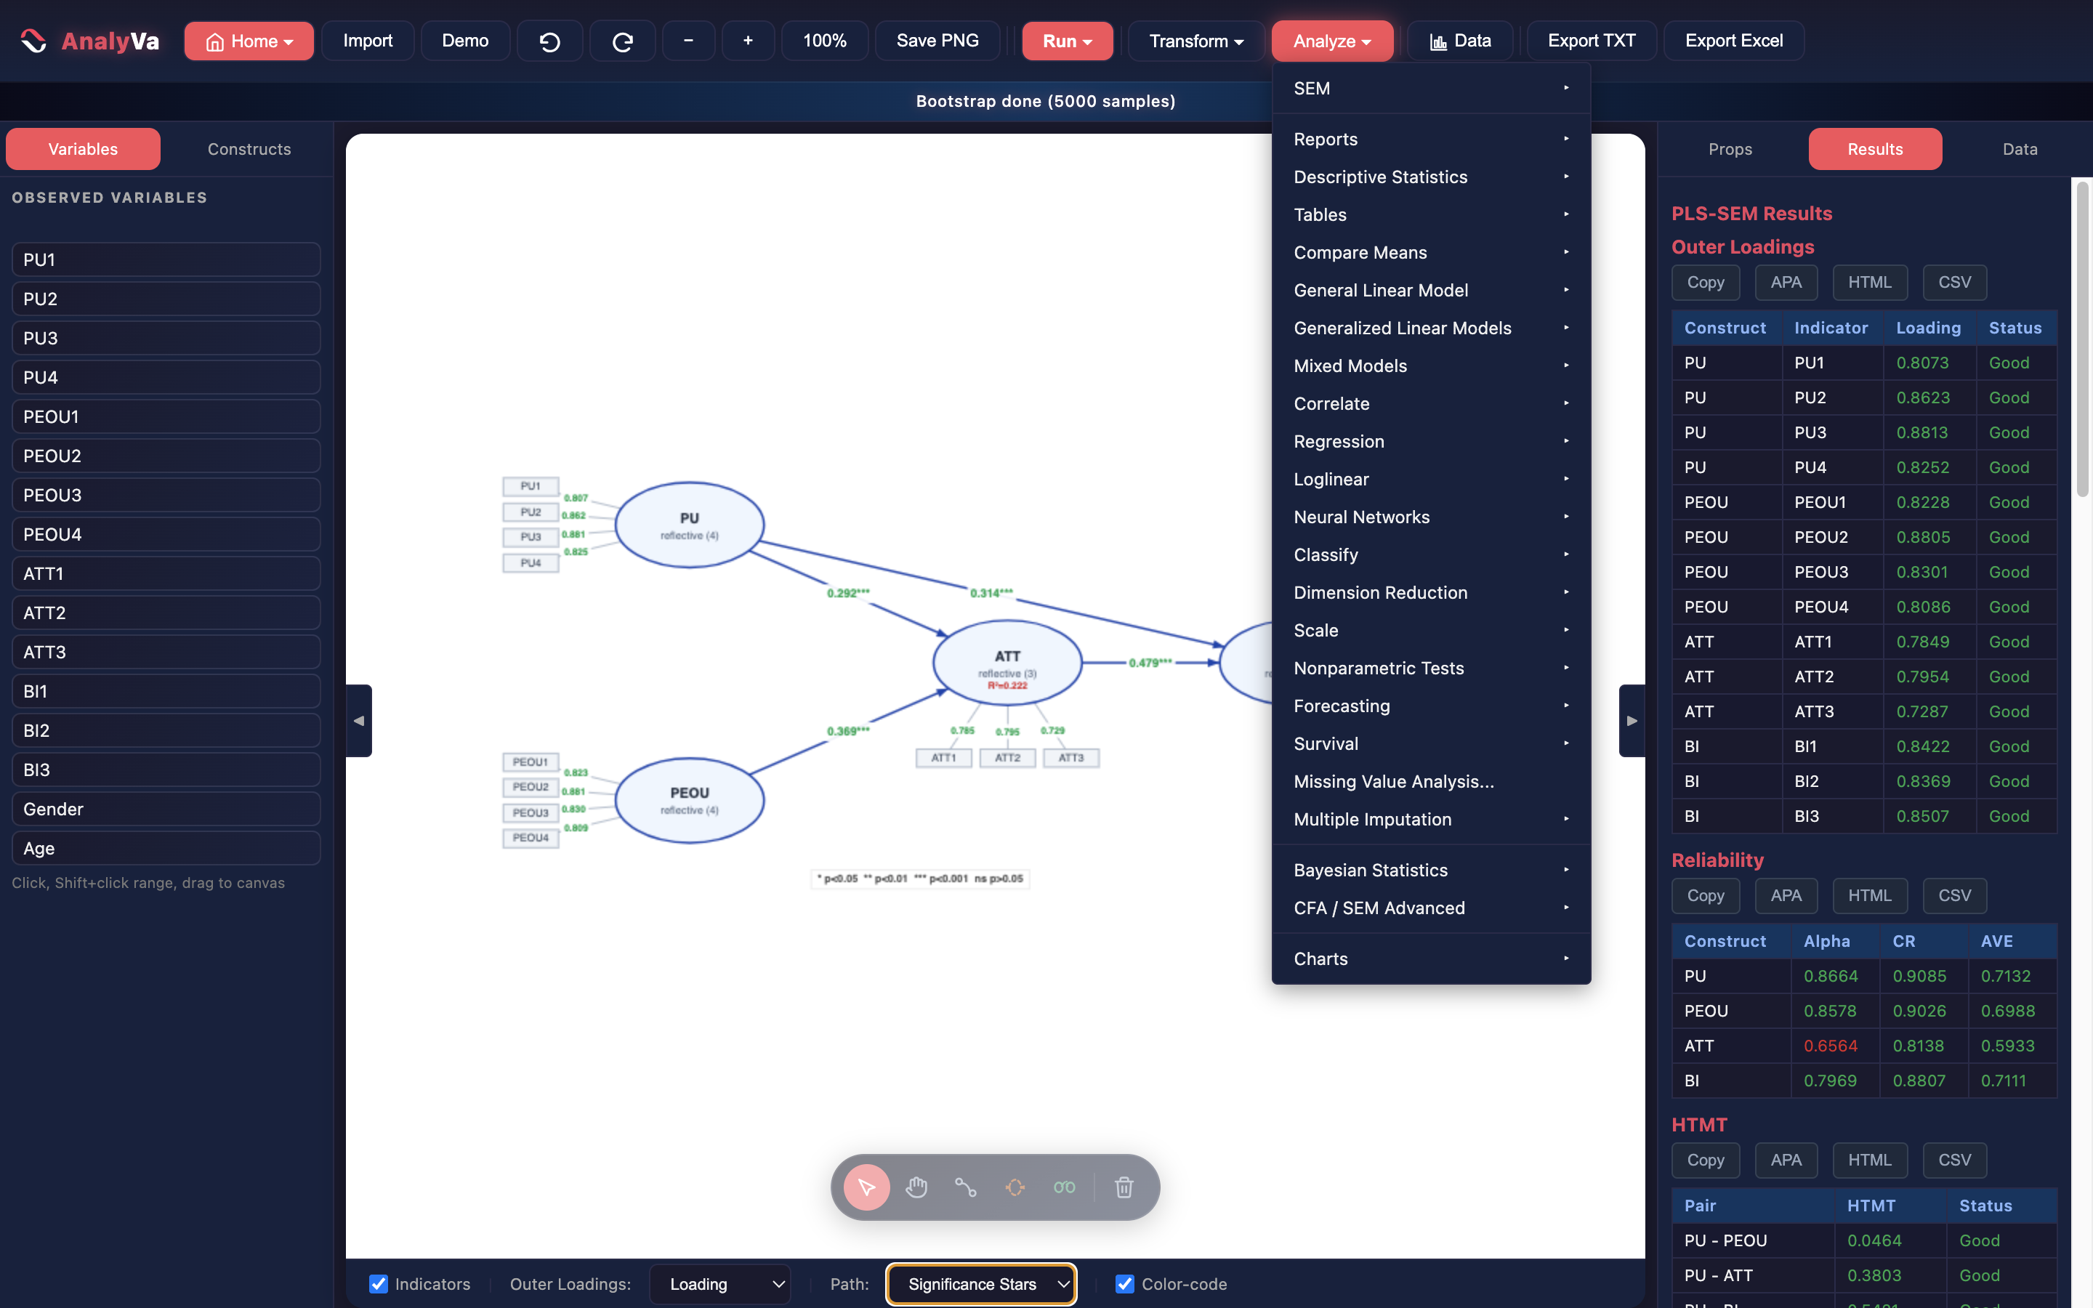Uncheck the Indicators checkbox
The width and height of the screenshot is (2093, 1308).
pyautogui.click(x=379, y=1284)
